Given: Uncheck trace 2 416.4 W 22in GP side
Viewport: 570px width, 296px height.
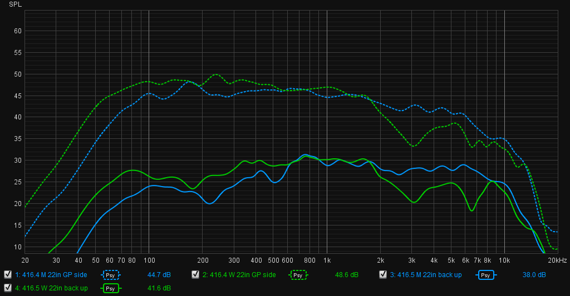Looking at the screenshot, I should pyautogui.click(x=195, y=274).
